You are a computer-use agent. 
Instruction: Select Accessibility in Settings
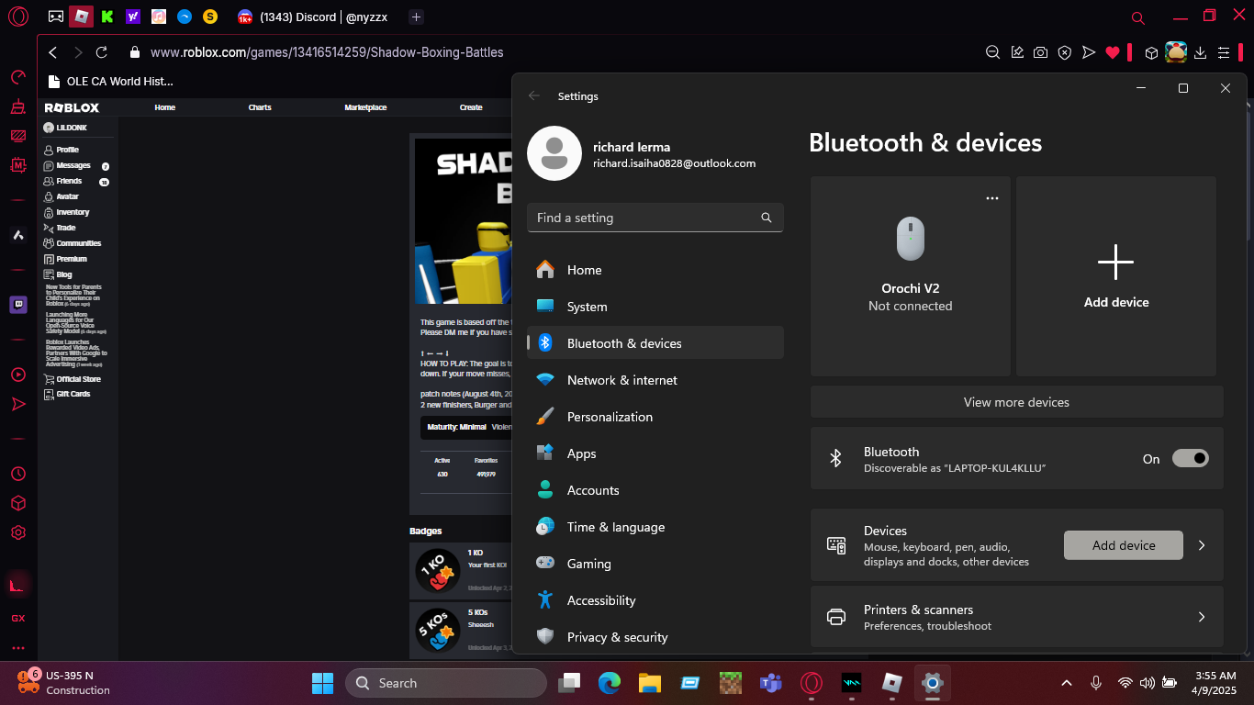655,600
